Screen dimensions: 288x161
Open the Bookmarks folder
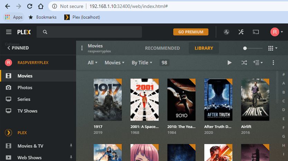coord(42,17)
